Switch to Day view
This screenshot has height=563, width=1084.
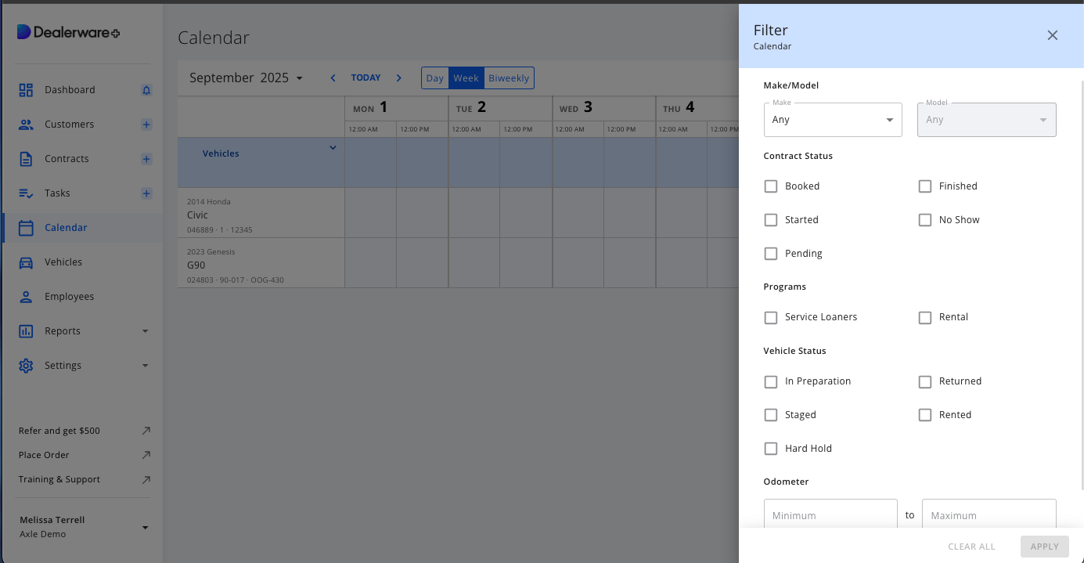435,78
